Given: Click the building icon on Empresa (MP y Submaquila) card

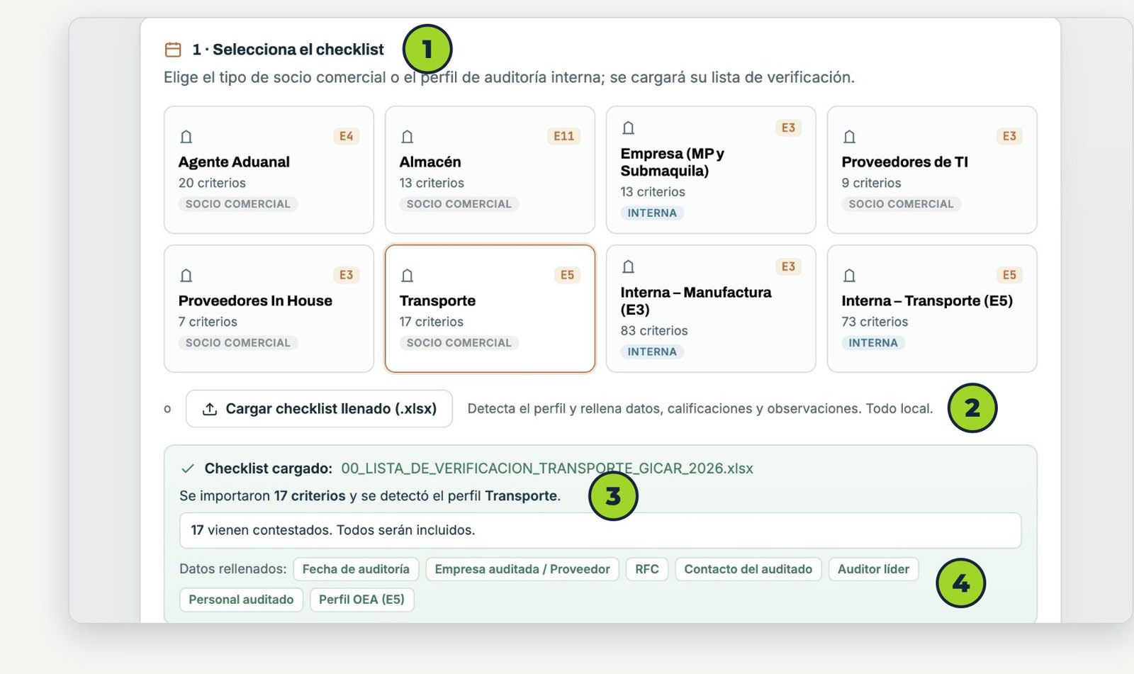Looking at the screenshot, I should 629,128.
